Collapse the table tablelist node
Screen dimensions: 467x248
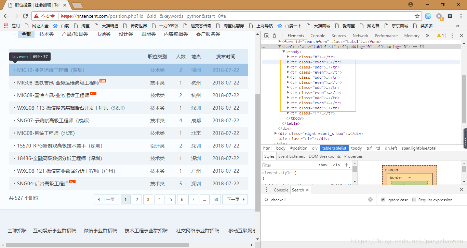[x=279, y=47]
